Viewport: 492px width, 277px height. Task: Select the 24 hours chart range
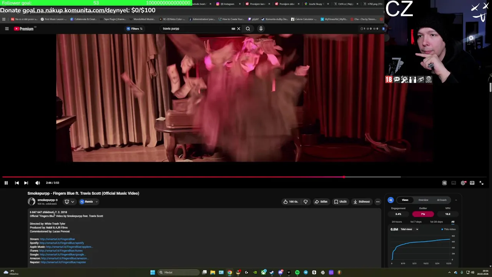tap(397, 222)
